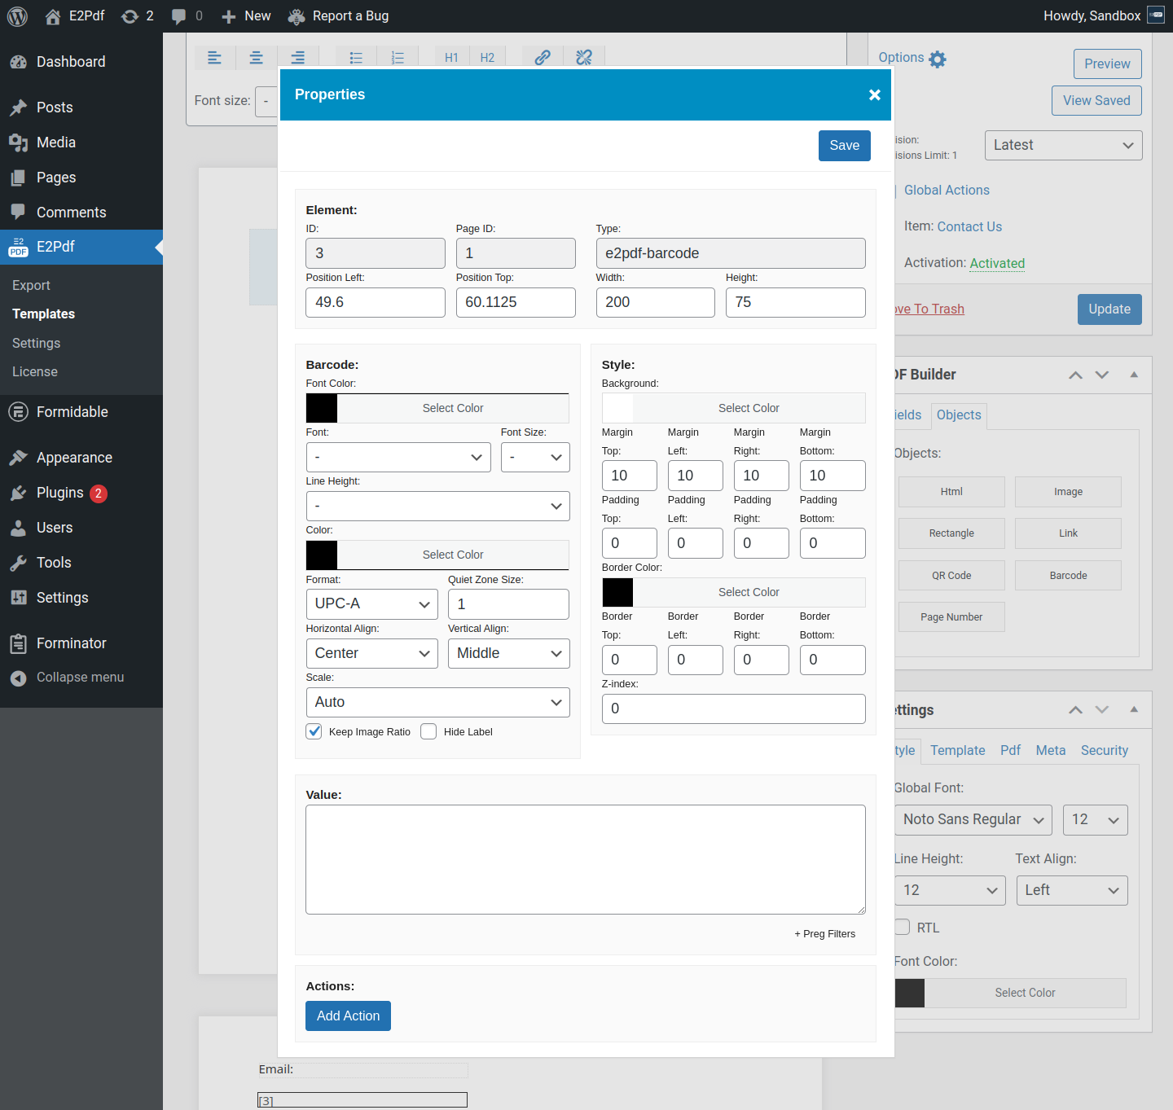Click the unlink toolbar icon
The height and width of the screenshot is (1110, 1173).
(584, 57)
